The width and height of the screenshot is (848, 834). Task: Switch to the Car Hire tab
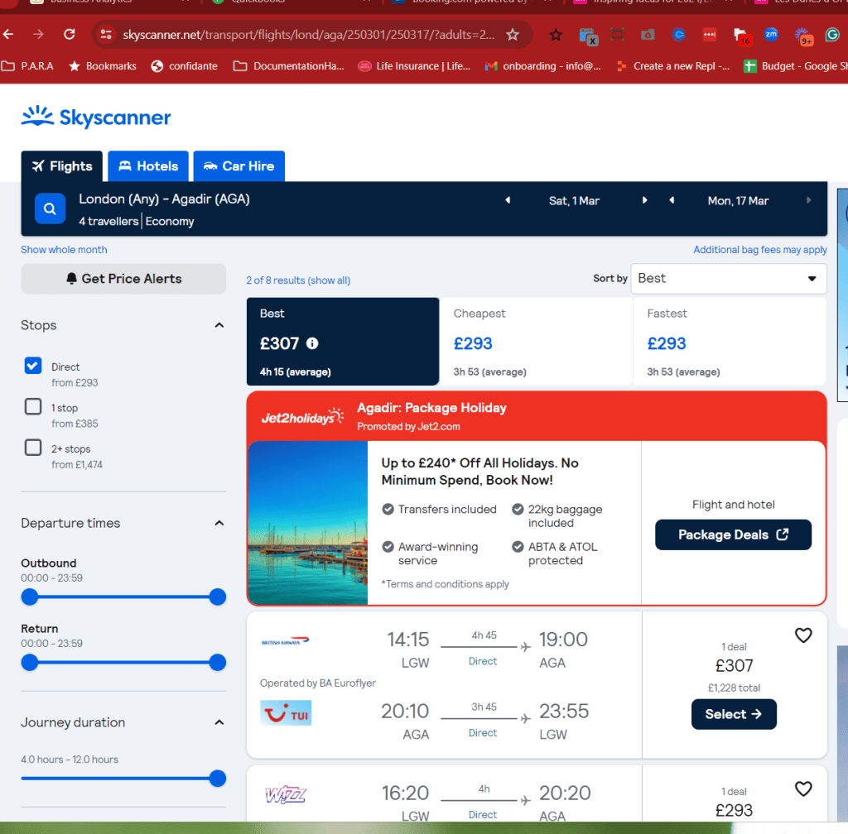tap(239, 166)
